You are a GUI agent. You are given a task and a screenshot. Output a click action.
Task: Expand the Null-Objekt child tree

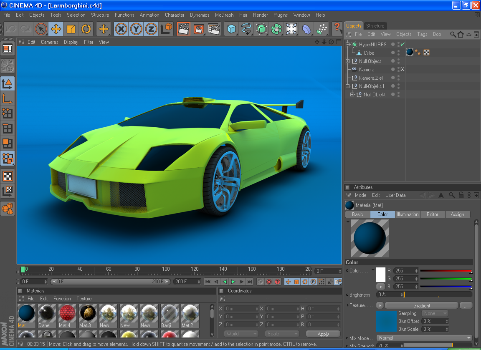click(x=352, y=95)
